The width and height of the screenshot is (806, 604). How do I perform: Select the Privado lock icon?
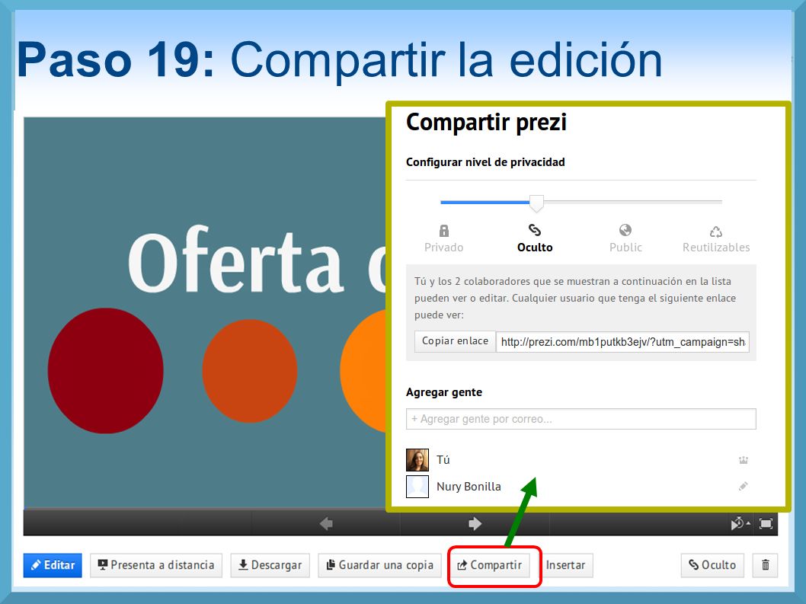(444, 230)
